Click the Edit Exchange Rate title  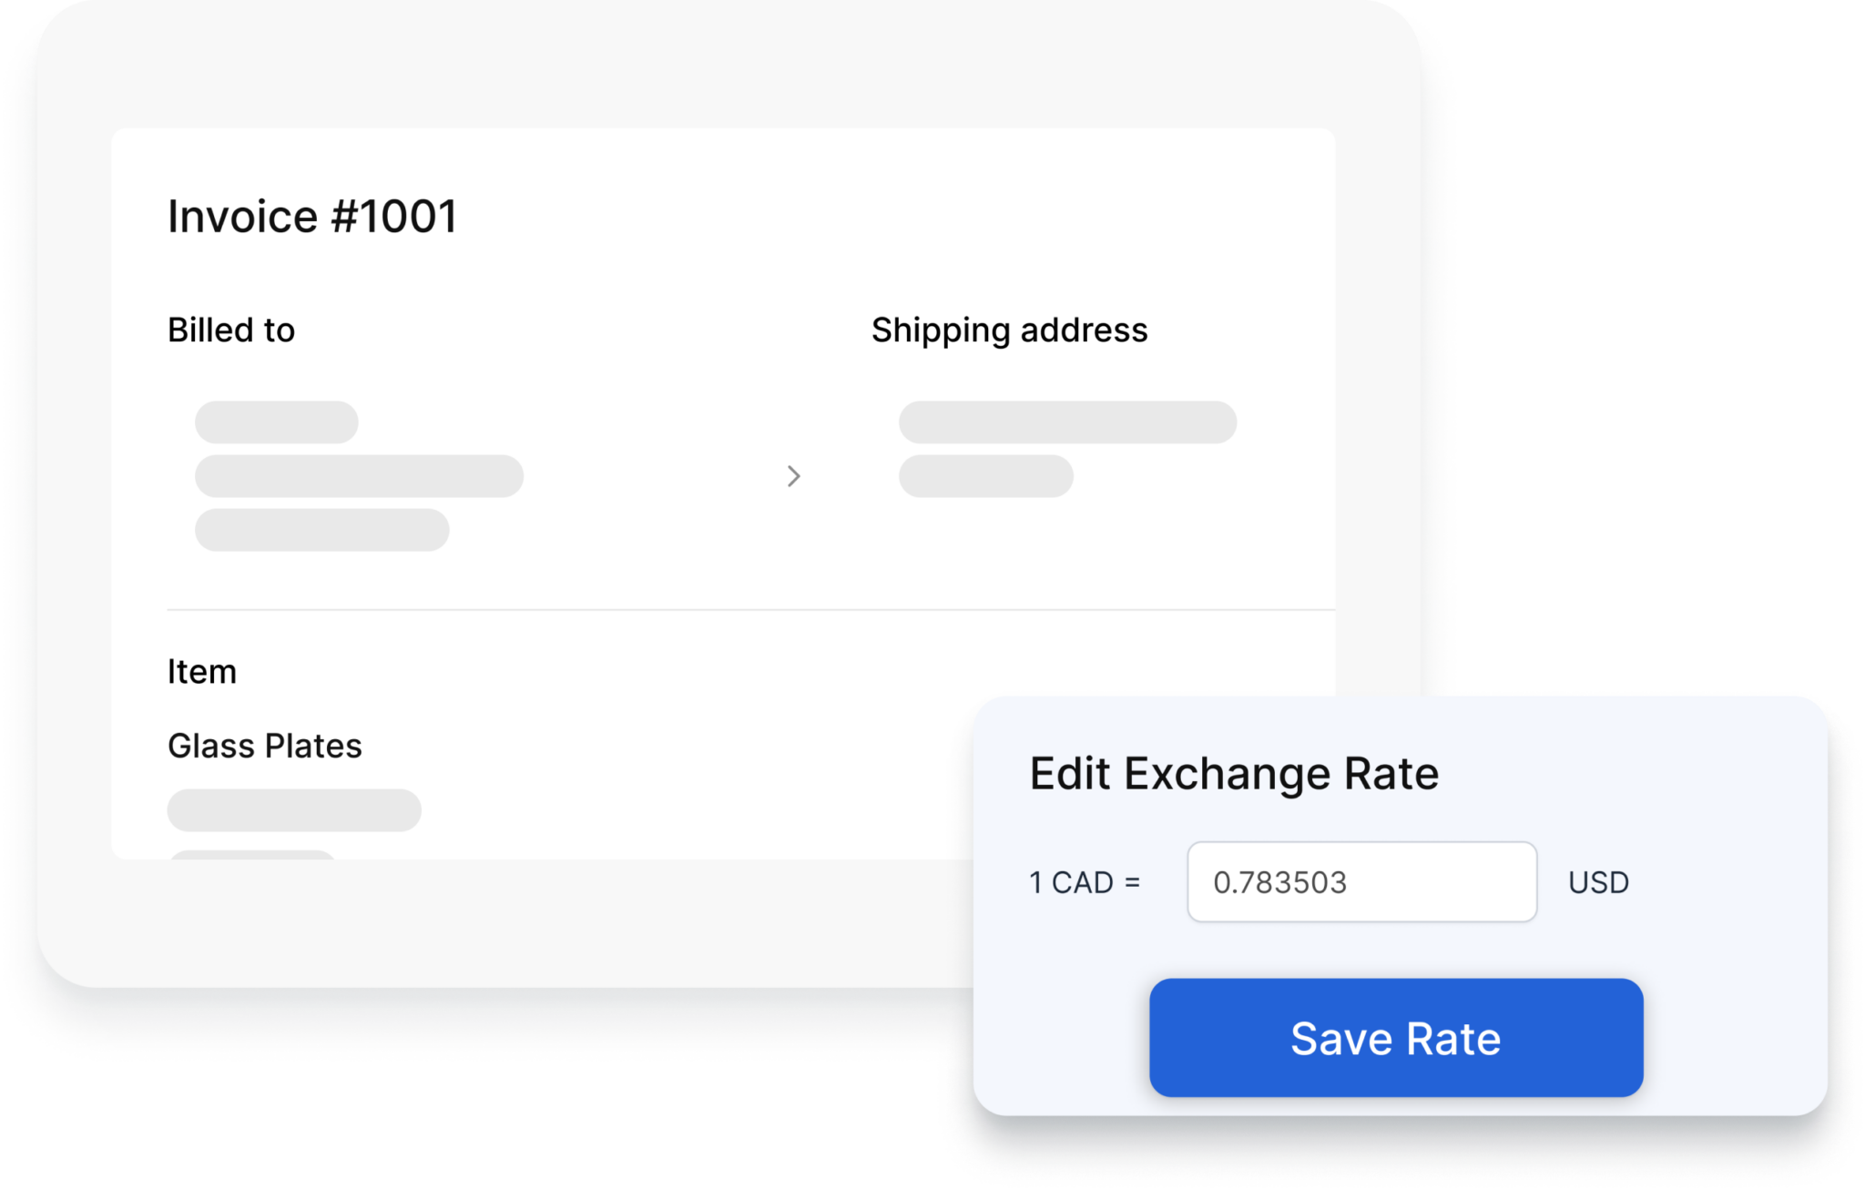[x=1234, y=774]
